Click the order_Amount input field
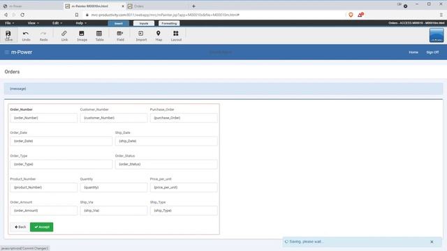Viewport: 447px width, 251px height. pyautogui.click(x=43, y=211)
